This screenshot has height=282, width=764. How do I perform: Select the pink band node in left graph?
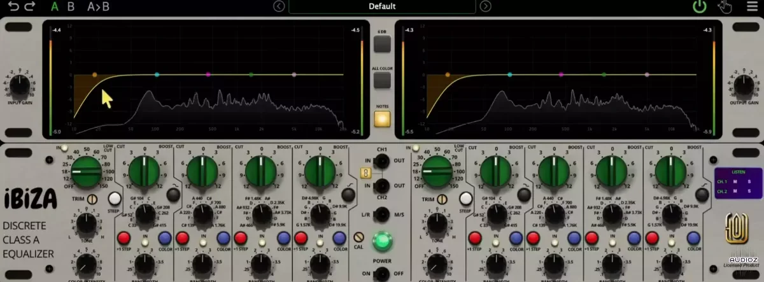pyautogui.click(x=294, y=74)
